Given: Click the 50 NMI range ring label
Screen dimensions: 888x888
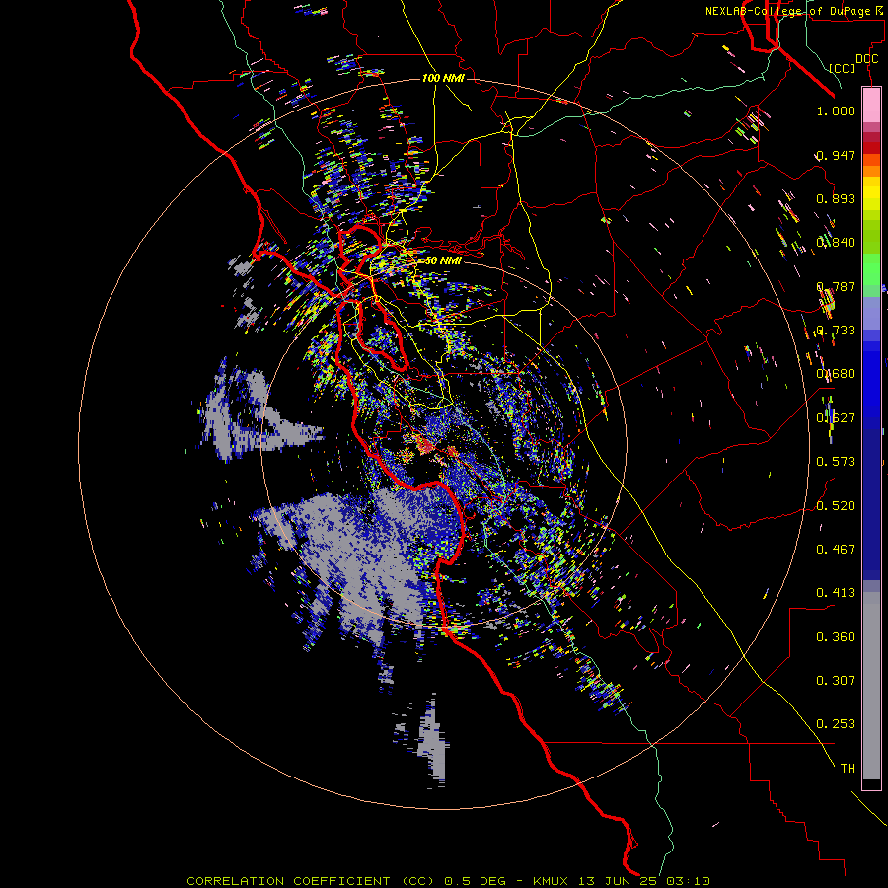Looking at the screenshot, I should 443,260.
